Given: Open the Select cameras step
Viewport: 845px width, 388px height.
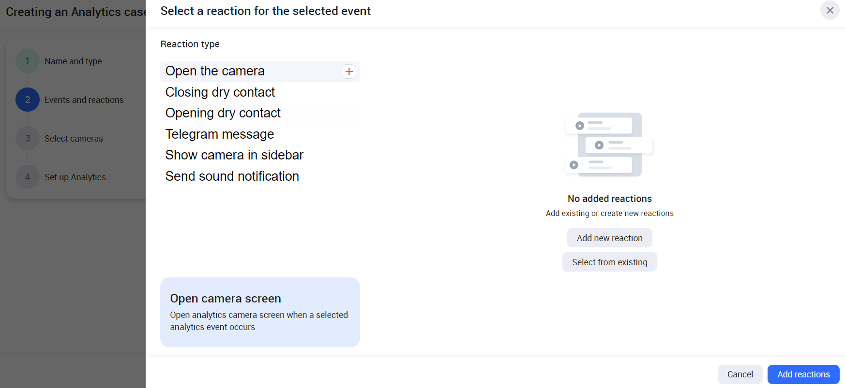Looking at the screenshot, I should point(74,139).
